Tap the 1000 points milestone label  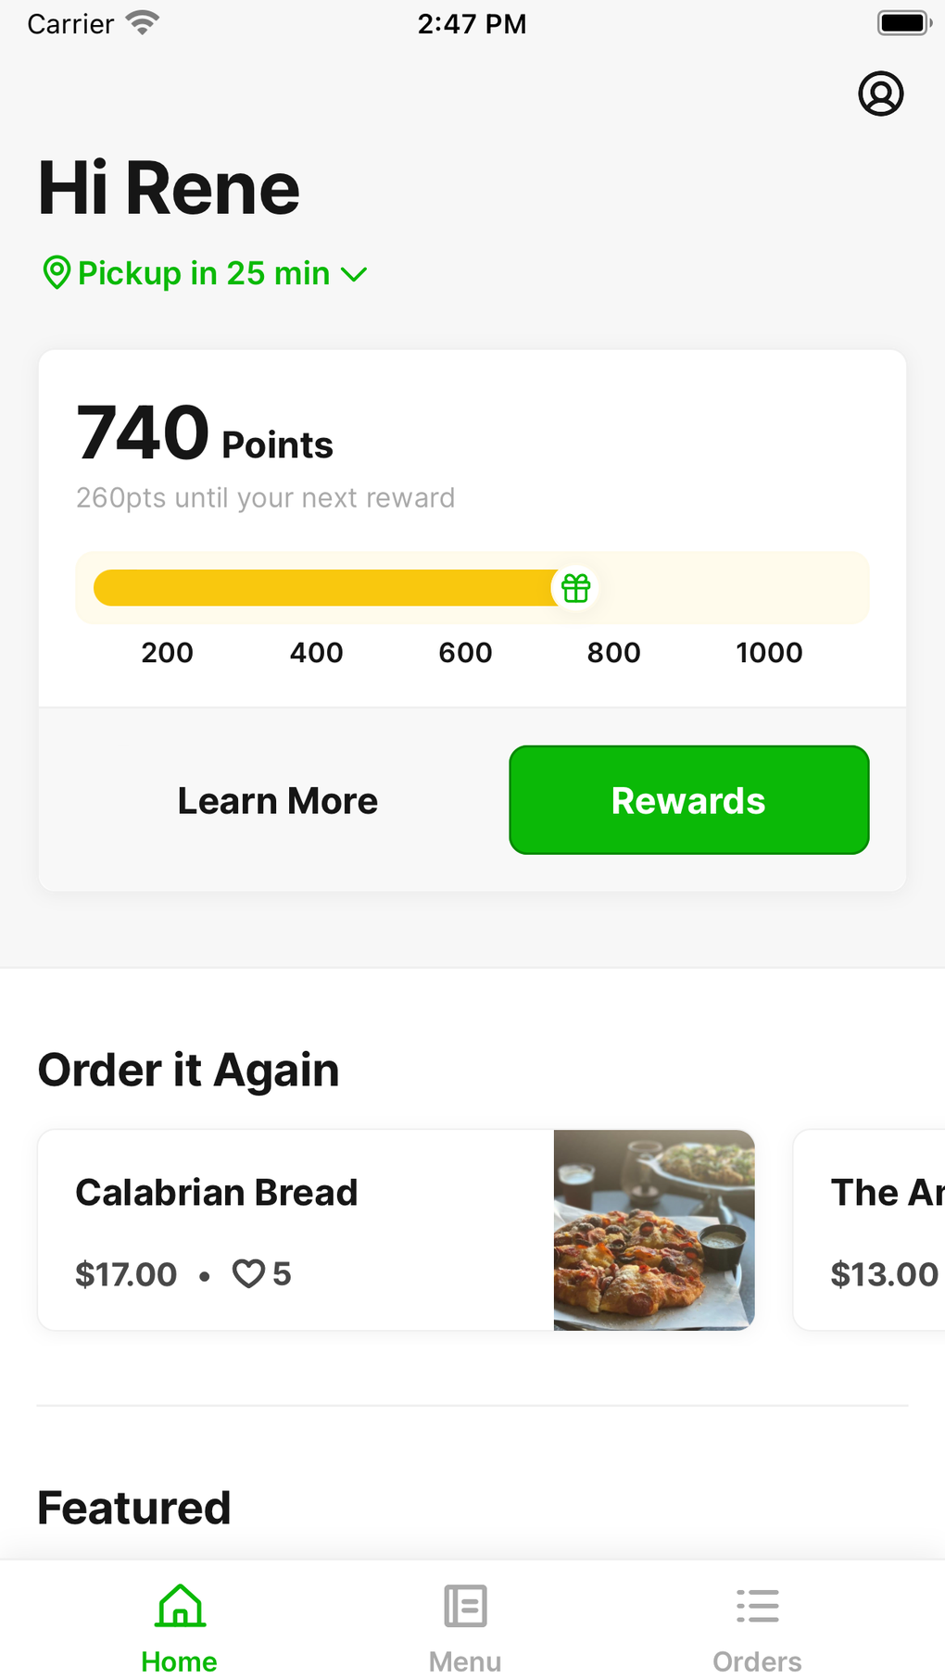point(769,653)
